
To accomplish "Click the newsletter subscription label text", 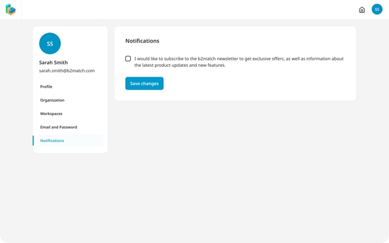I will pyautogui.click(x=238, y=59).
